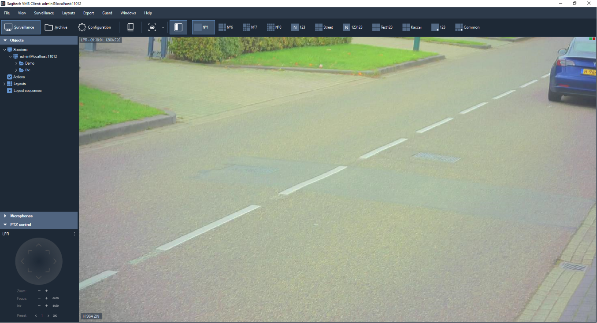
Task: Toggle the side panel visibility button
Action: click(178, 27)
